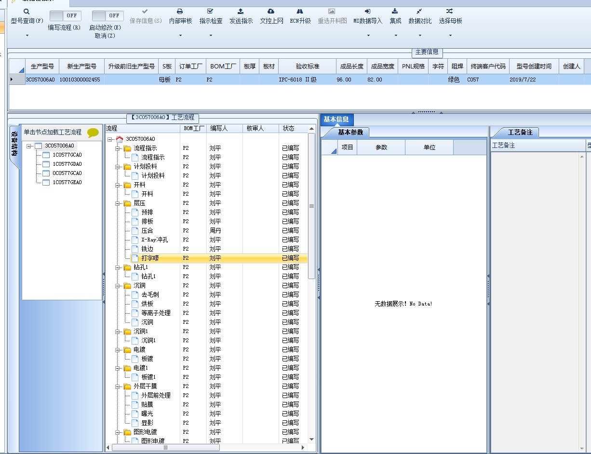Image resolution: width=591 pixels, height=454 pixels.
Task: Click 选择母板 shuffle icon
Action: tap(450, 11)
